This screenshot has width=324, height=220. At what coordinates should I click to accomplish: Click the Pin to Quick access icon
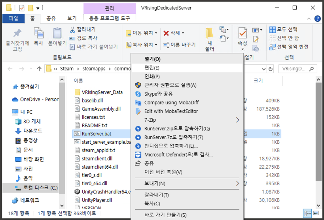(17, 33)
